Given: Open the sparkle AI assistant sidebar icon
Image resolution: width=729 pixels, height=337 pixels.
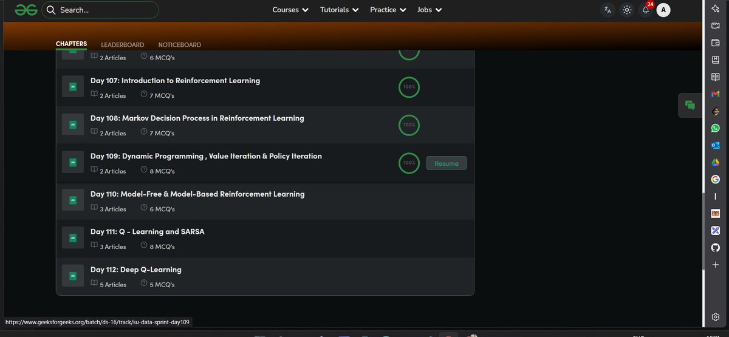Looking at the screenshot, I should pos(716,9).
